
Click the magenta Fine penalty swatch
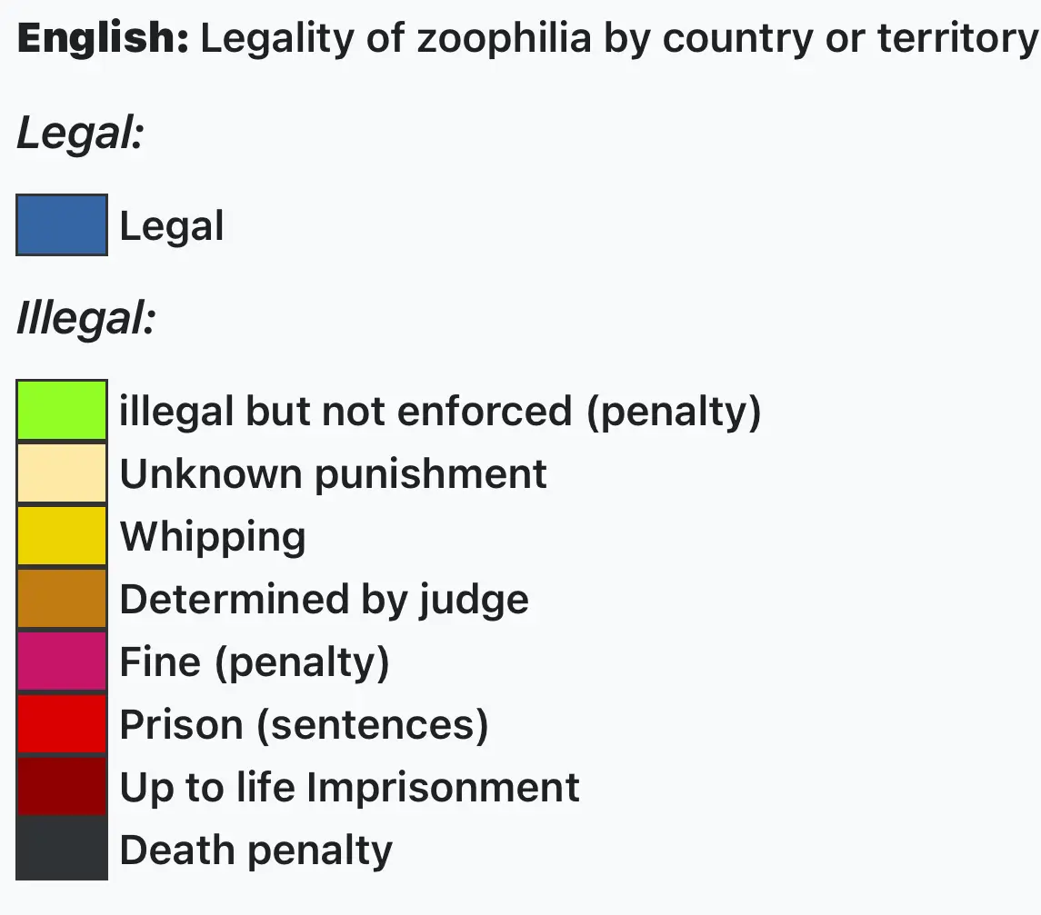pos(62,661)
